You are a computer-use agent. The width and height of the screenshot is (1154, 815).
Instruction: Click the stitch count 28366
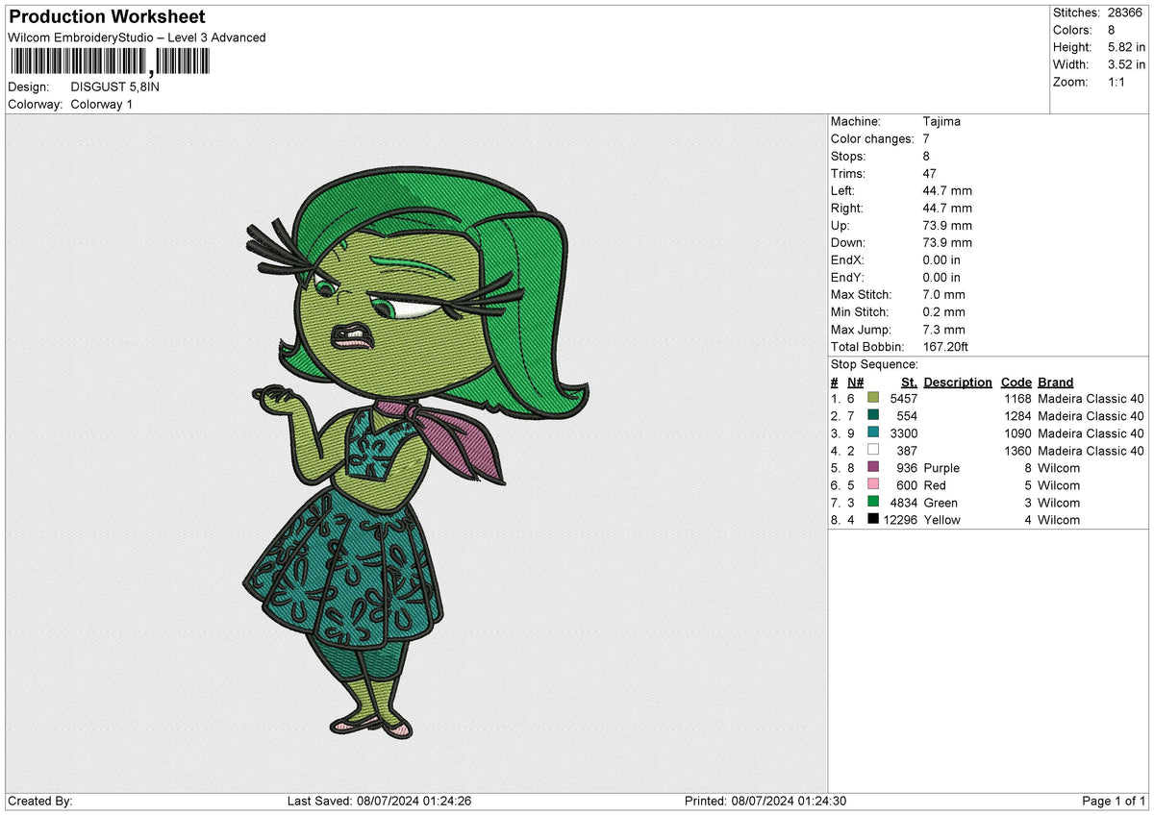tap(1126, 12)
